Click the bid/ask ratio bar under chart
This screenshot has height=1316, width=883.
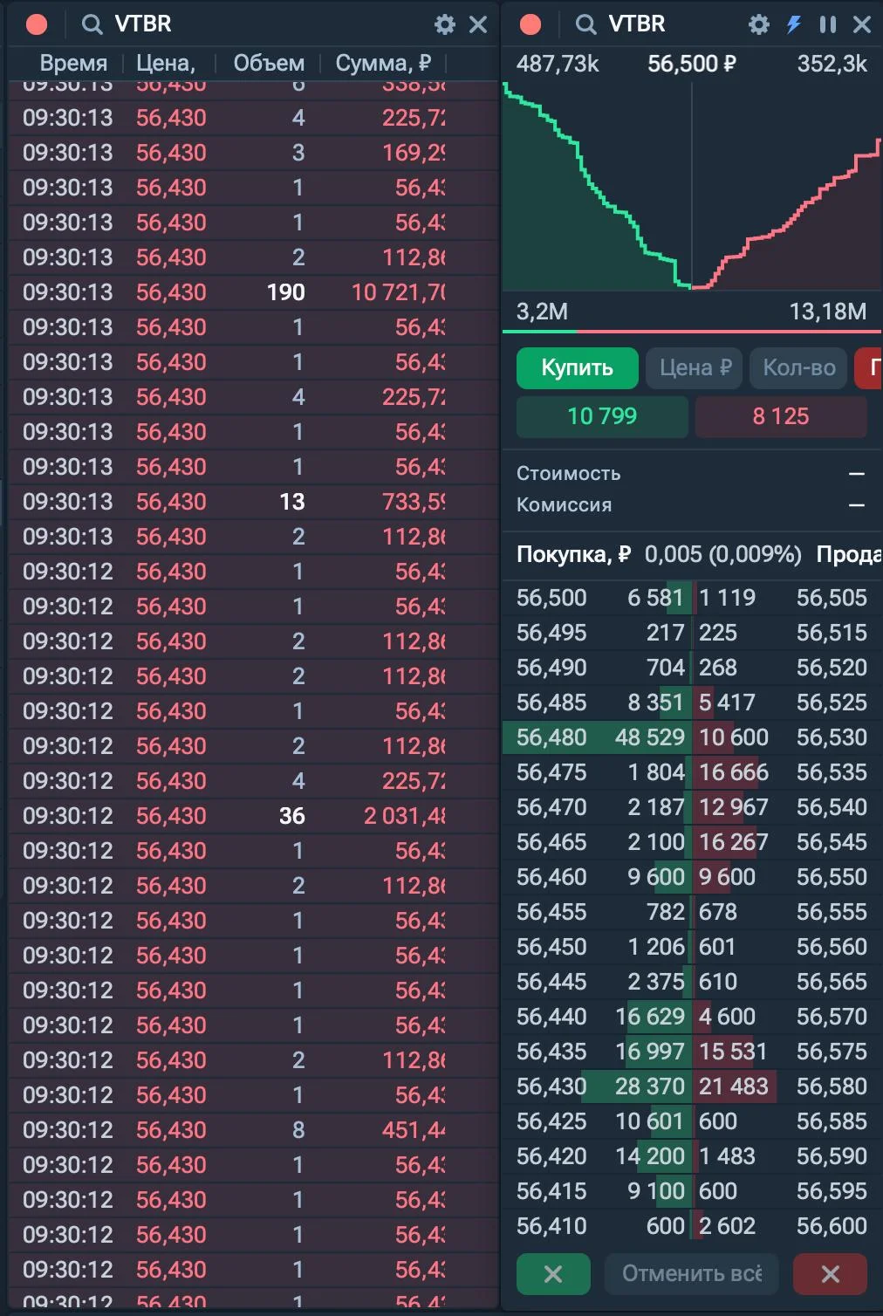(692, 332)
